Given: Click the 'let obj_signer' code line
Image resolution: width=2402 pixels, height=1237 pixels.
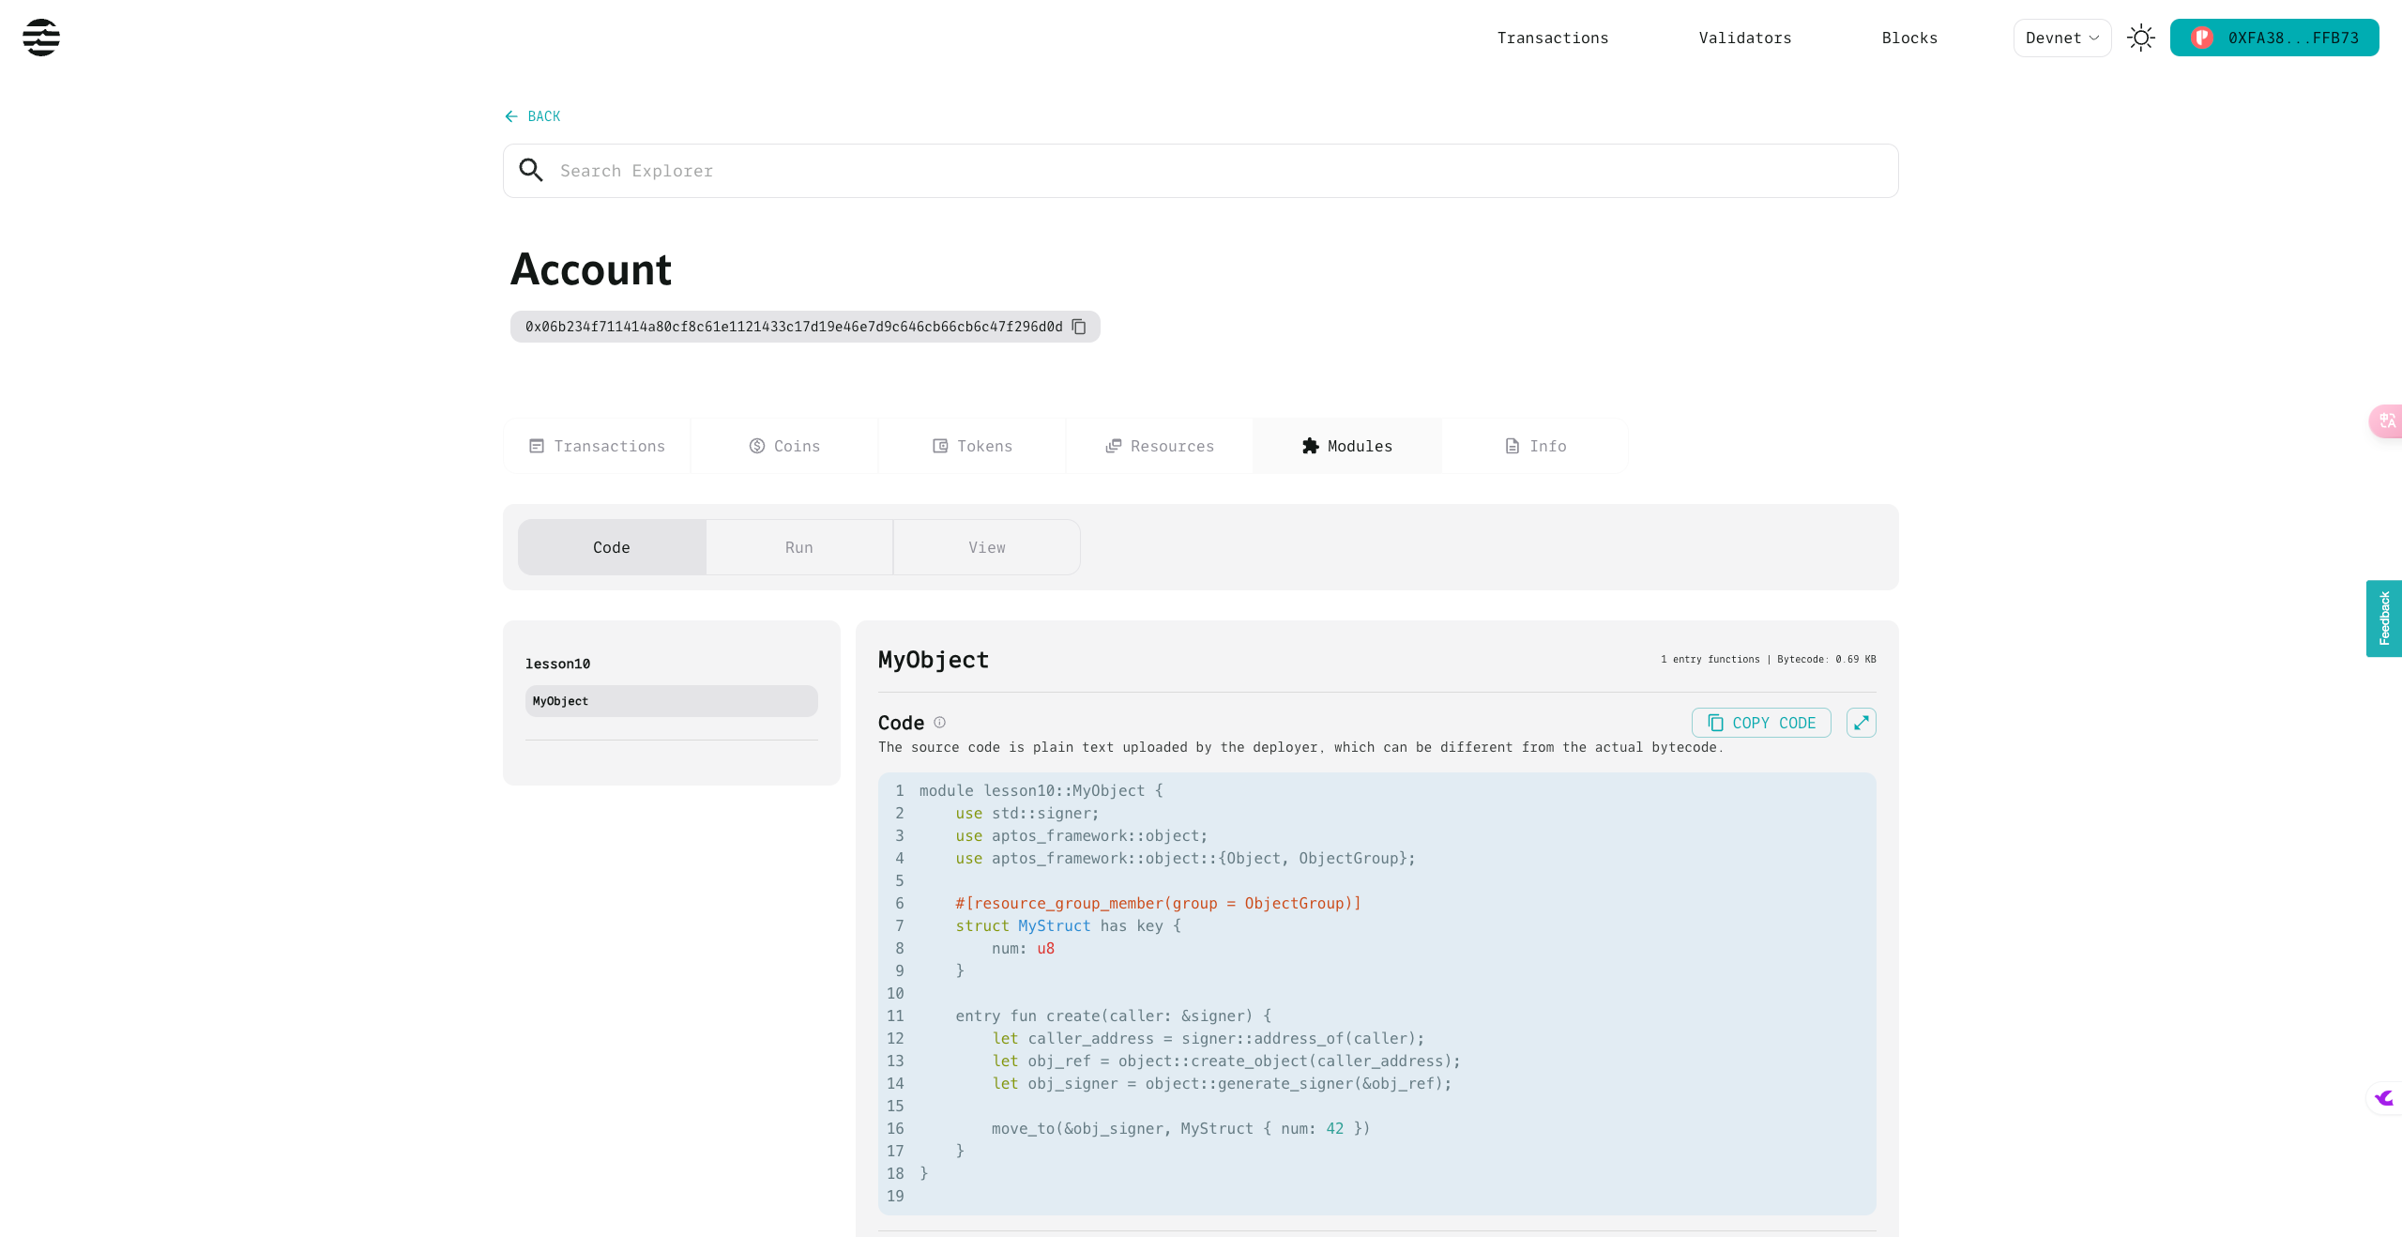Looking at the screenshot, I should [x=1222, y=1083].
